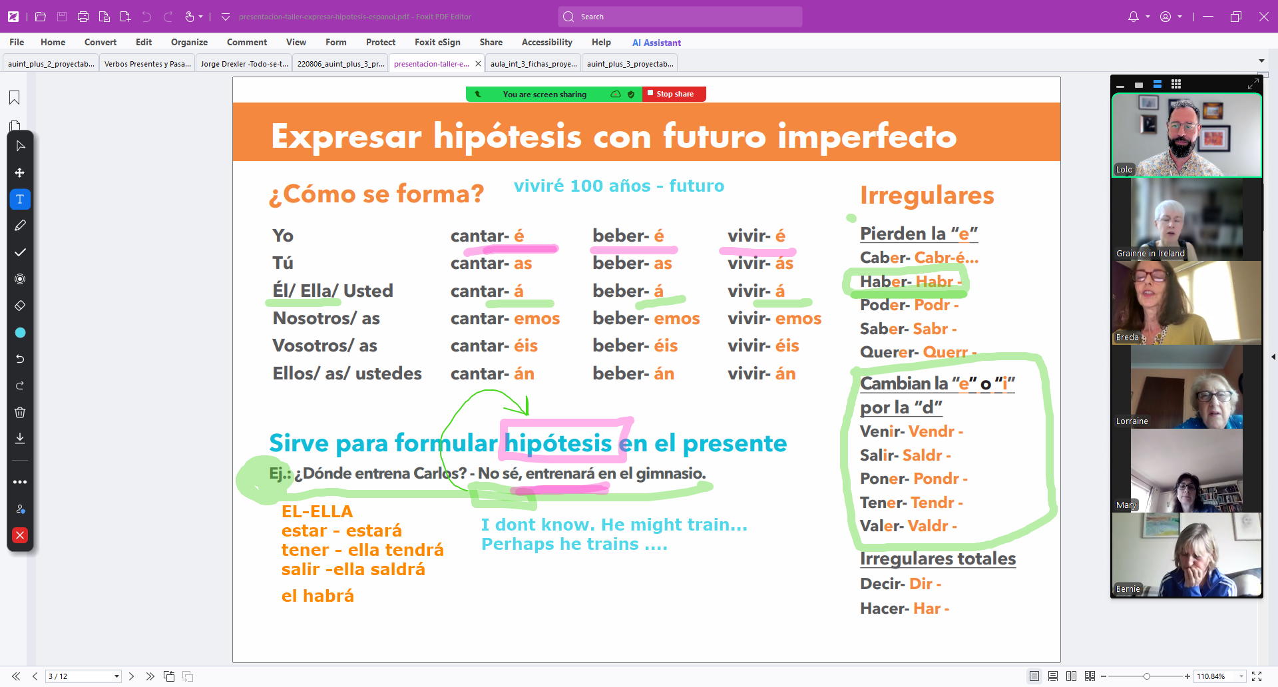Image resolution: width=1278 pixels, height=687 pixels.
Task: Open the Pages panel icon
Action: (14, 126)
